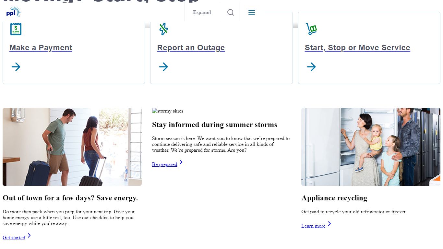
Task: Click the chevron next to Get started
Action: (x=29, y=235)
